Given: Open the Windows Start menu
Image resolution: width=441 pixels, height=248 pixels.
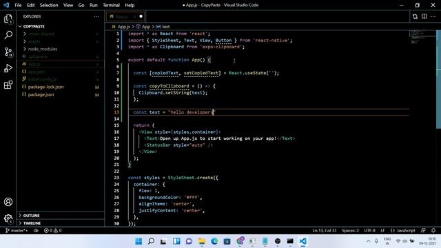Looking at the screenshot, I should (x=139, y=241).
